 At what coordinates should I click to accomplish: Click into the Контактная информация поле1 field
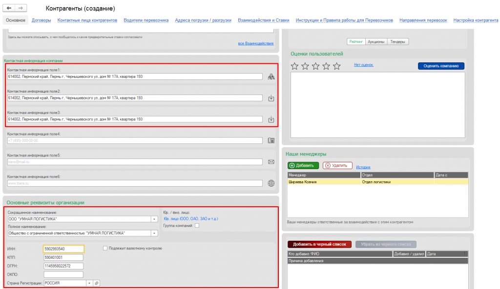click(x=135, y=77)
